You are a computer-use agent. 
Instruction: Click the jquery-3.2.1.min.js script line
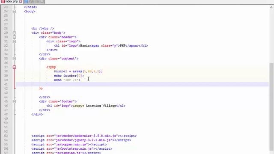click(81, 140)
